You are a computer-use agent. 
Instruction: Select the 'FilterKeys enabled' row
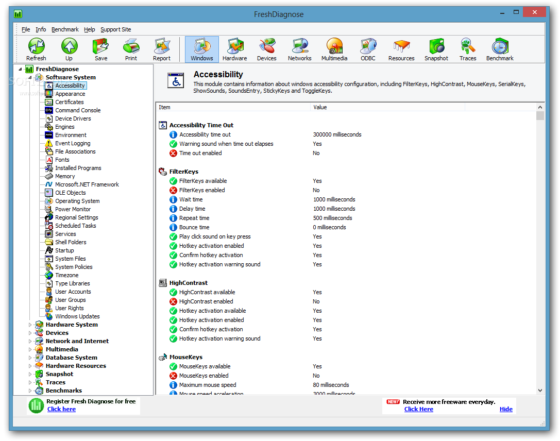[346, 190]
